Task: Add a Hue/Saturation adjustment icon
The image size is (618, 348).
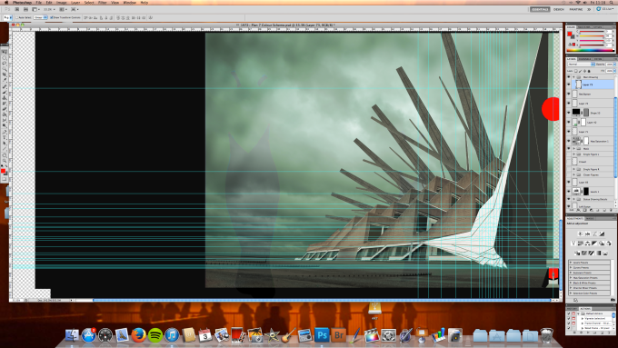Action: click(x=581, y=244)
